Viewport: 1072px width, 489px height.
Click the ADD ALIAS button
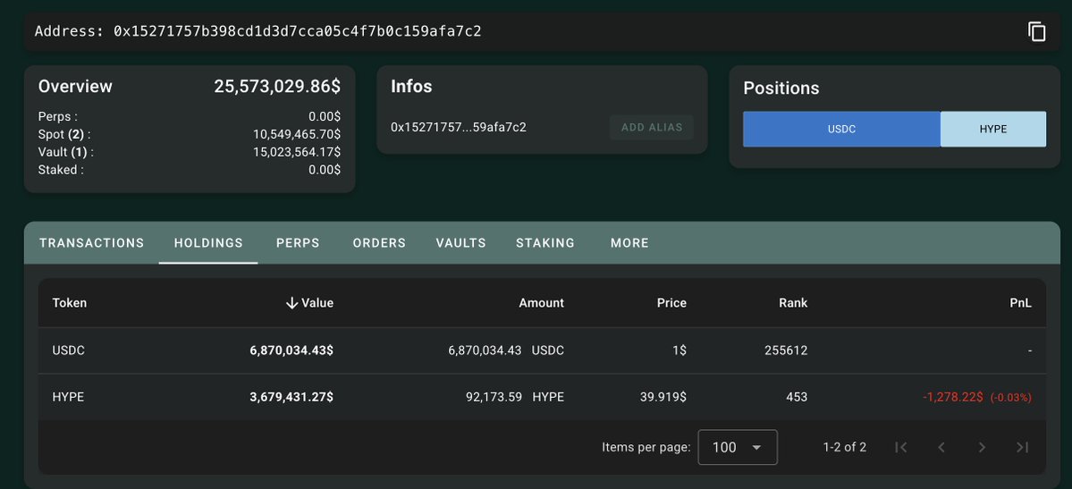[651, 127]
